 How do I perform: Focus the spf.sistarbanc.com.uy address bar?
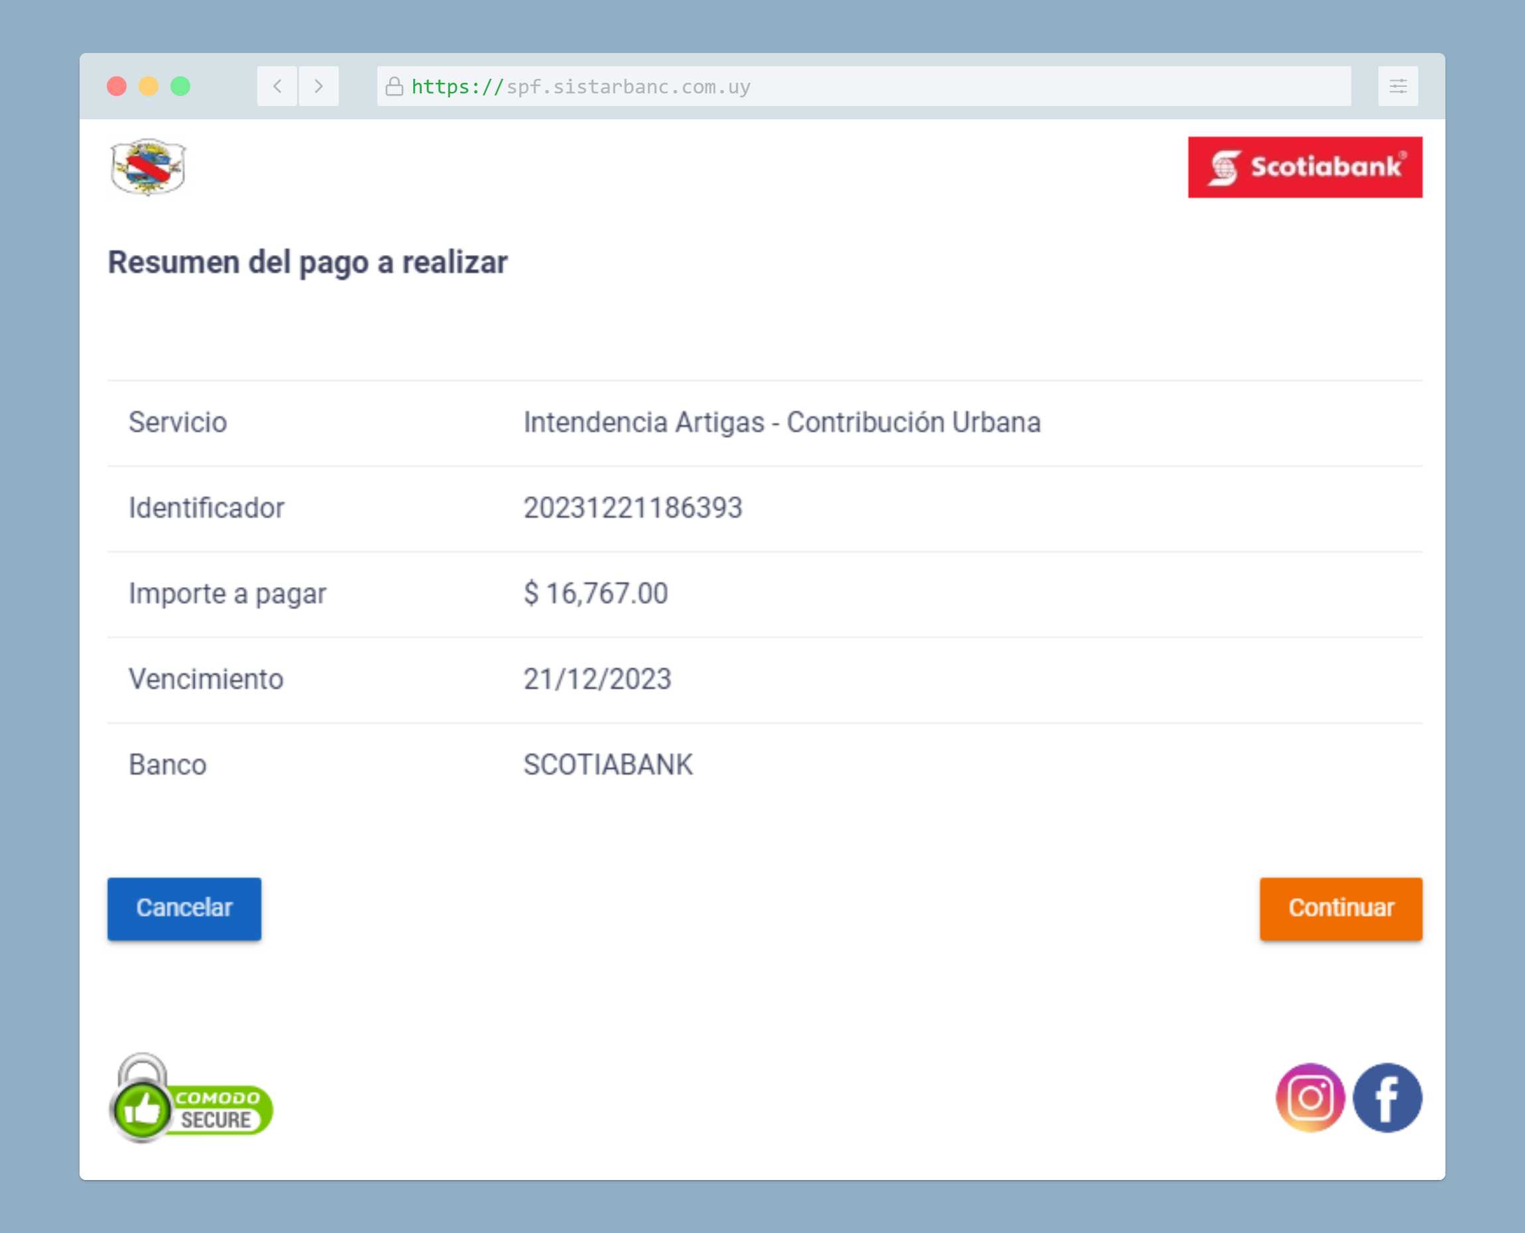click(x=863, y=87)
